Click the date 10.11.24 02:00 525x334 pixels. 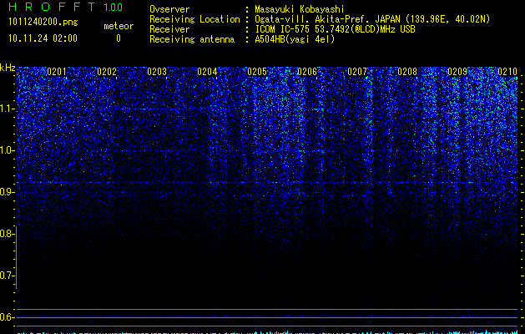(43, 38)
